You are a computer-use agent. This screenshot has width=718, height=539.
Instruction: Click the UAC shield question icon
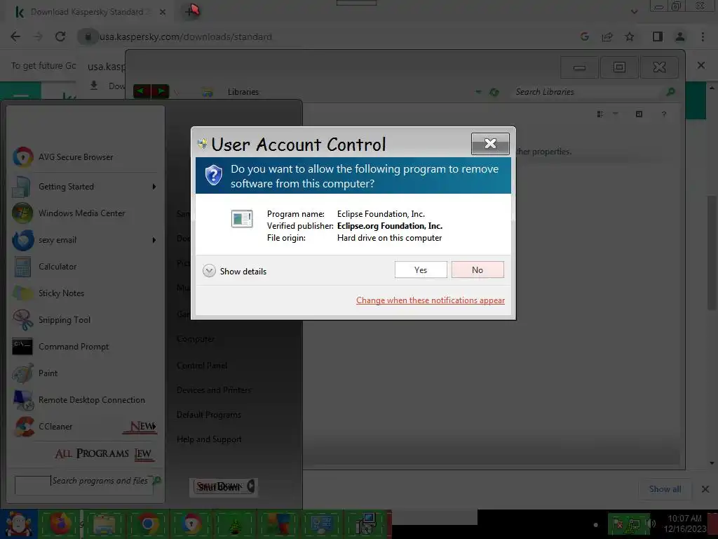click(213, 175)
